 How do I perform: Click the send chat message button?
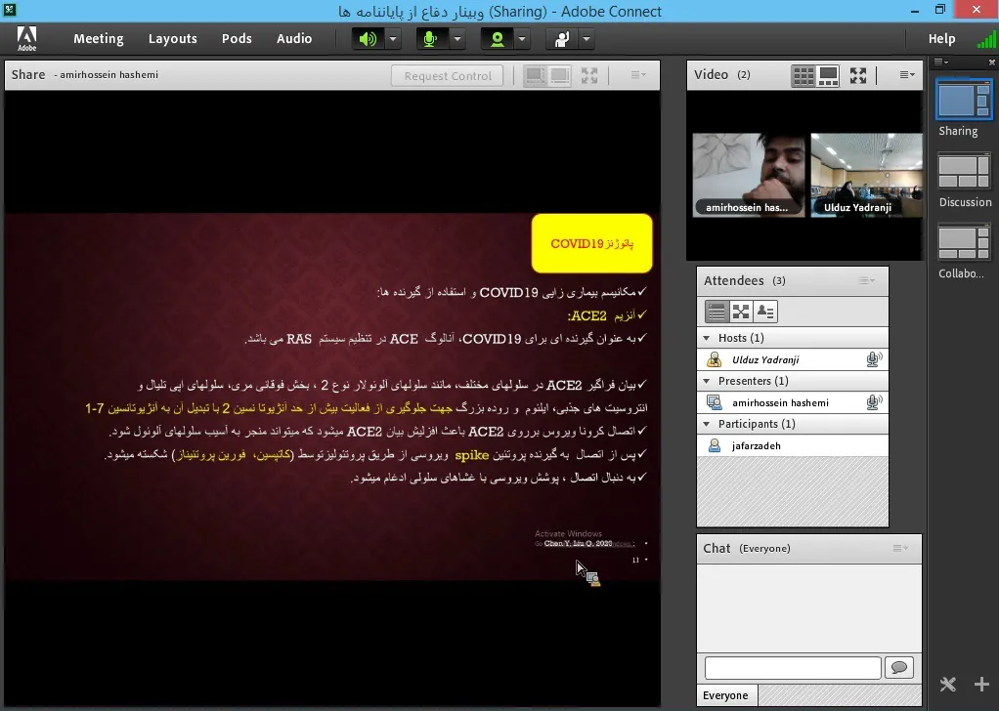[x=898, y=668]
